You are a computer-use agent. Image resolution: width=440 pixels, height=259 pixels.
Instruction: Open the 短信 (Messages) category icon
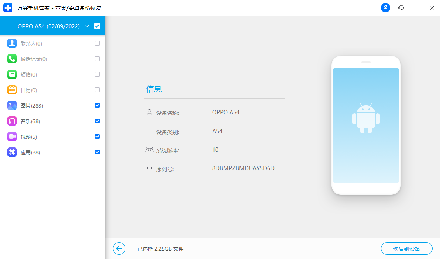[11, 74]
